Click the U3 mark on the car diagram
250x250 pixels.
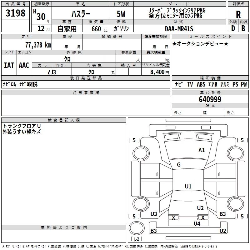pos(154,214)
